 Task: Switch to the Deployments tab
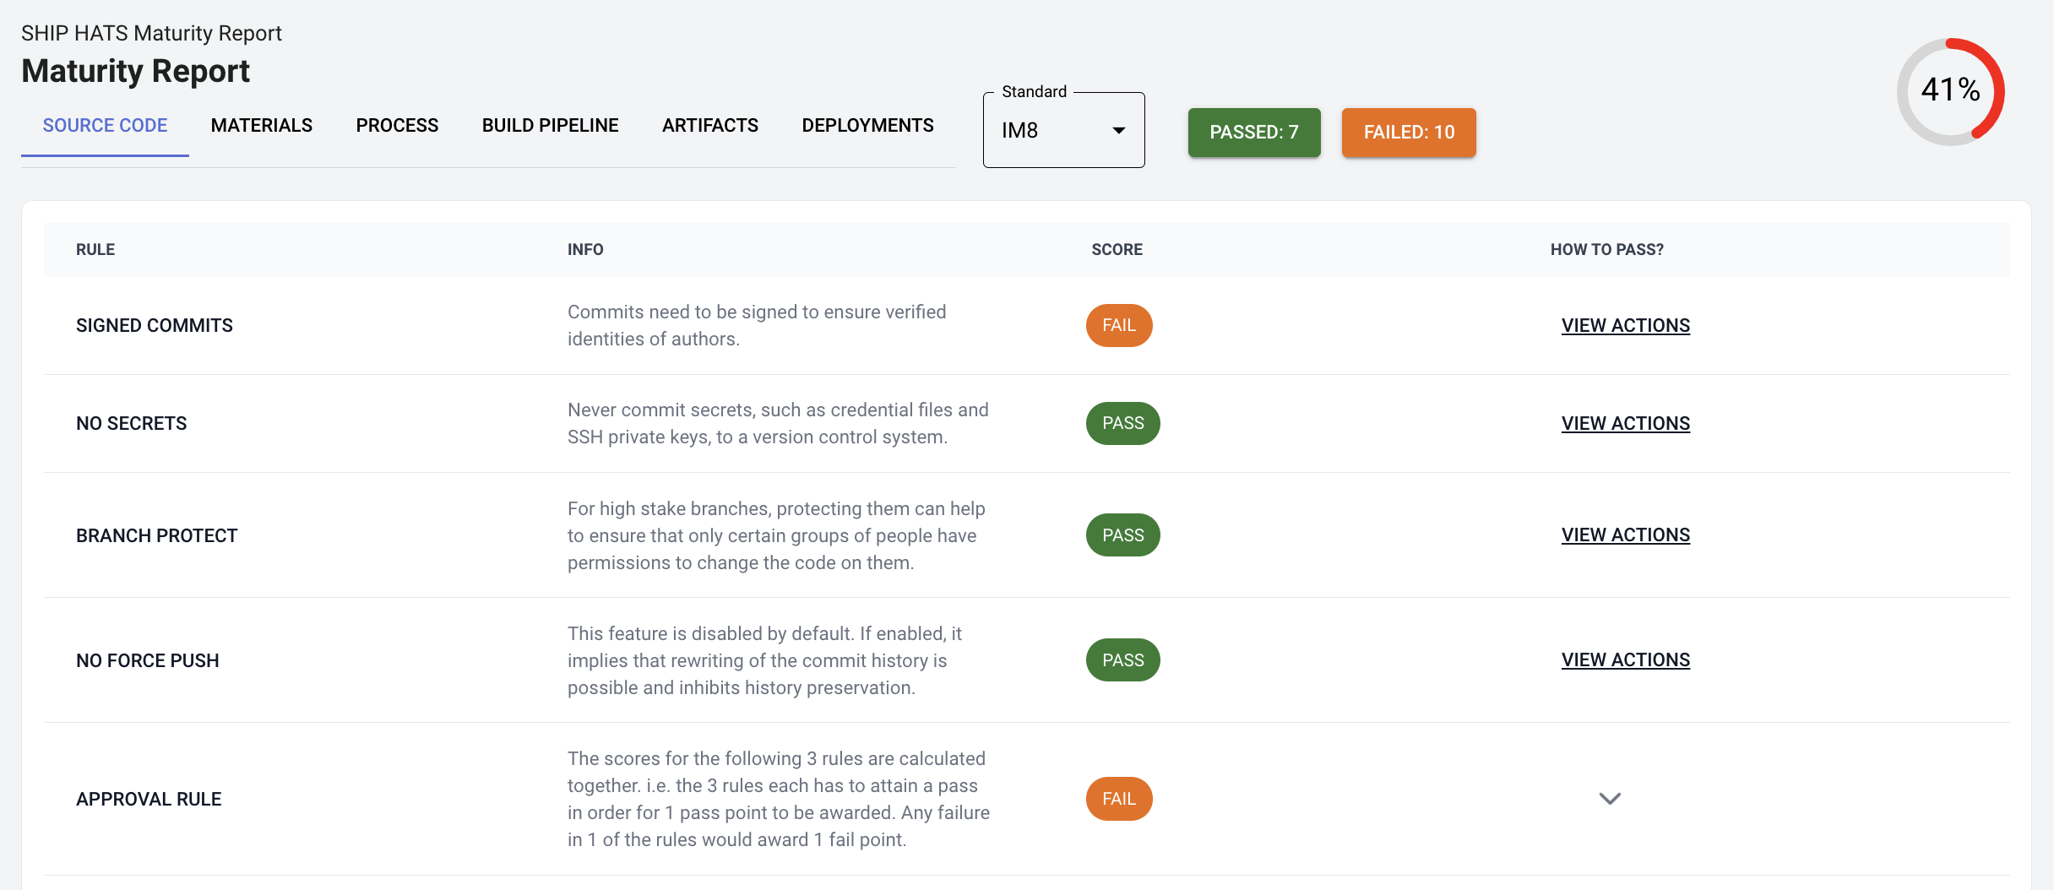pos(867,126)
